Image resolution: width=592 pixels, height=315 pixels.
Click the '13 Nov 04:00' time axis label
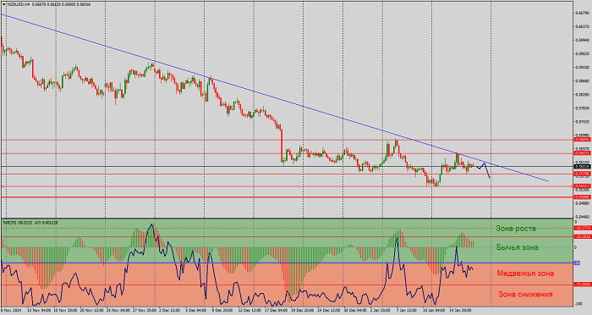coord(39,310)
